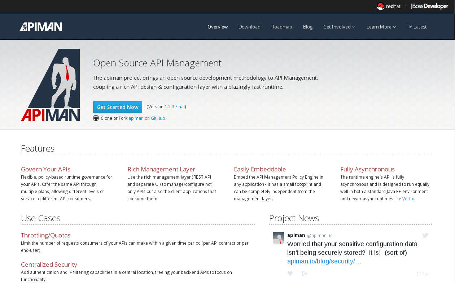Go to the Overview menu item

click(x=218, y=27)
